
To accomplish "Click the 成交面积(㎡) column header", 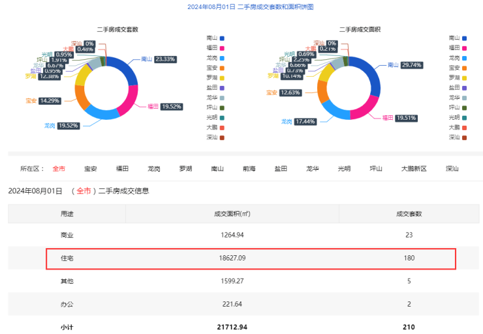I will pyautogui.click(x=232, y=214).
